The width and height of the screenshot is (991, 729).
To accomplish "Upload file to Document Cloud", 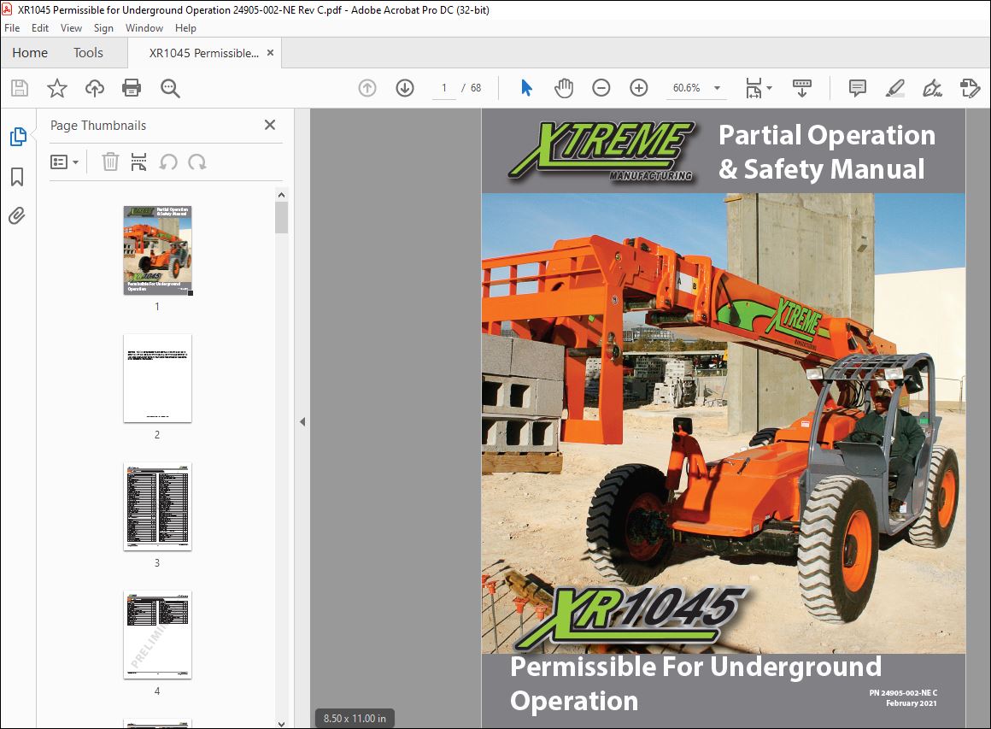I will click(x=95, y=88).
